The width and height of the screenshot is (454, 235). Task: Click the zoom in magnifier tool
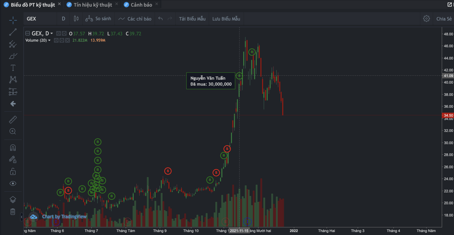pos(13,131)
